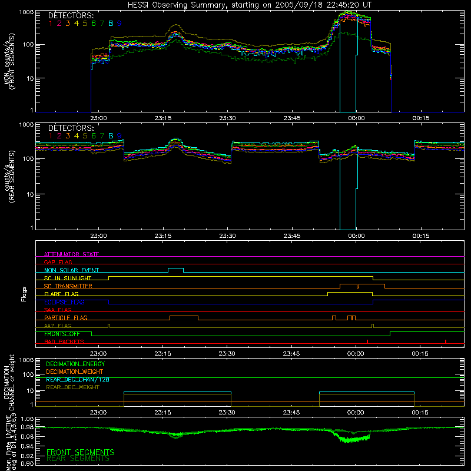Pick cyan detector 8 in rear segments legend

(x=111, y=136)
